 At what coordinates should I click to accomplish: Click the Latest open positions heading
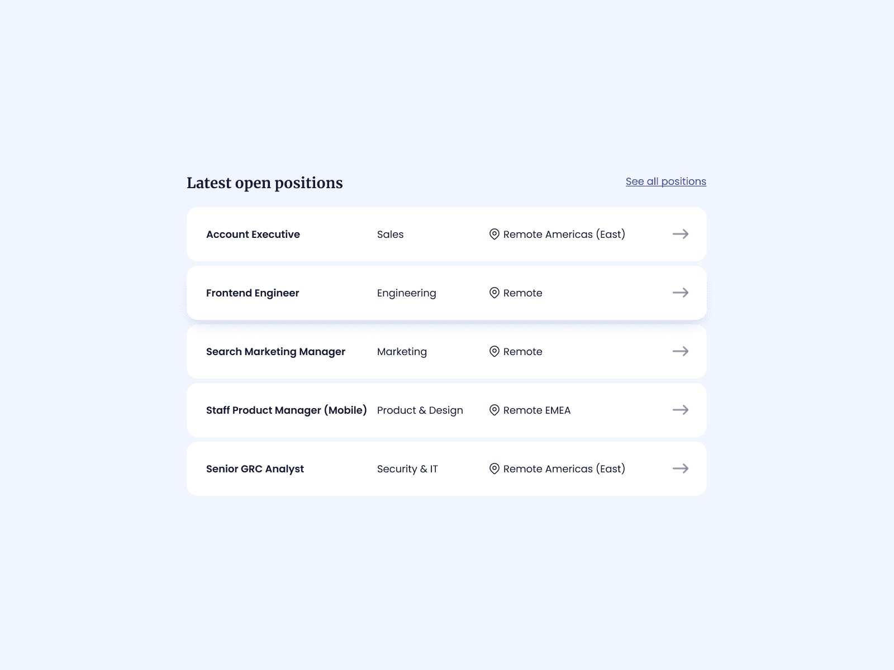pos(264,183)
